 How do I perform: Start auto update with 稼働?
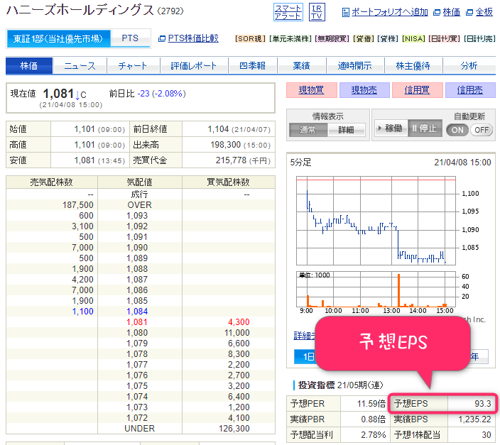coord(391,128)
